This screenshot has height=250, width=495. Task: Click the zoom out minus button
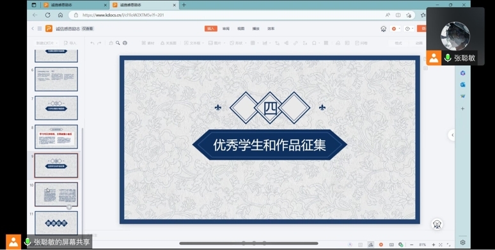[x=412, y=245]
